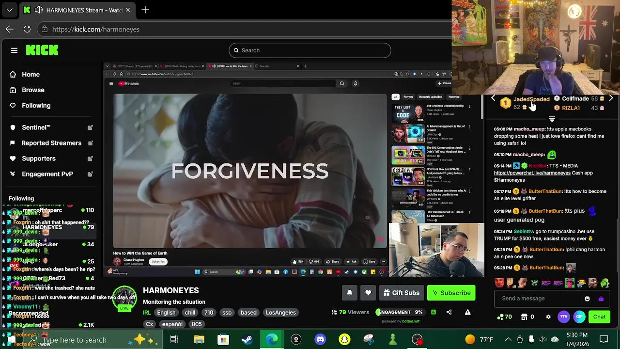Viewport: 620px width, 349px height.
Task: Open Browse in the Kick sidebar
Action: click(33, 90)
